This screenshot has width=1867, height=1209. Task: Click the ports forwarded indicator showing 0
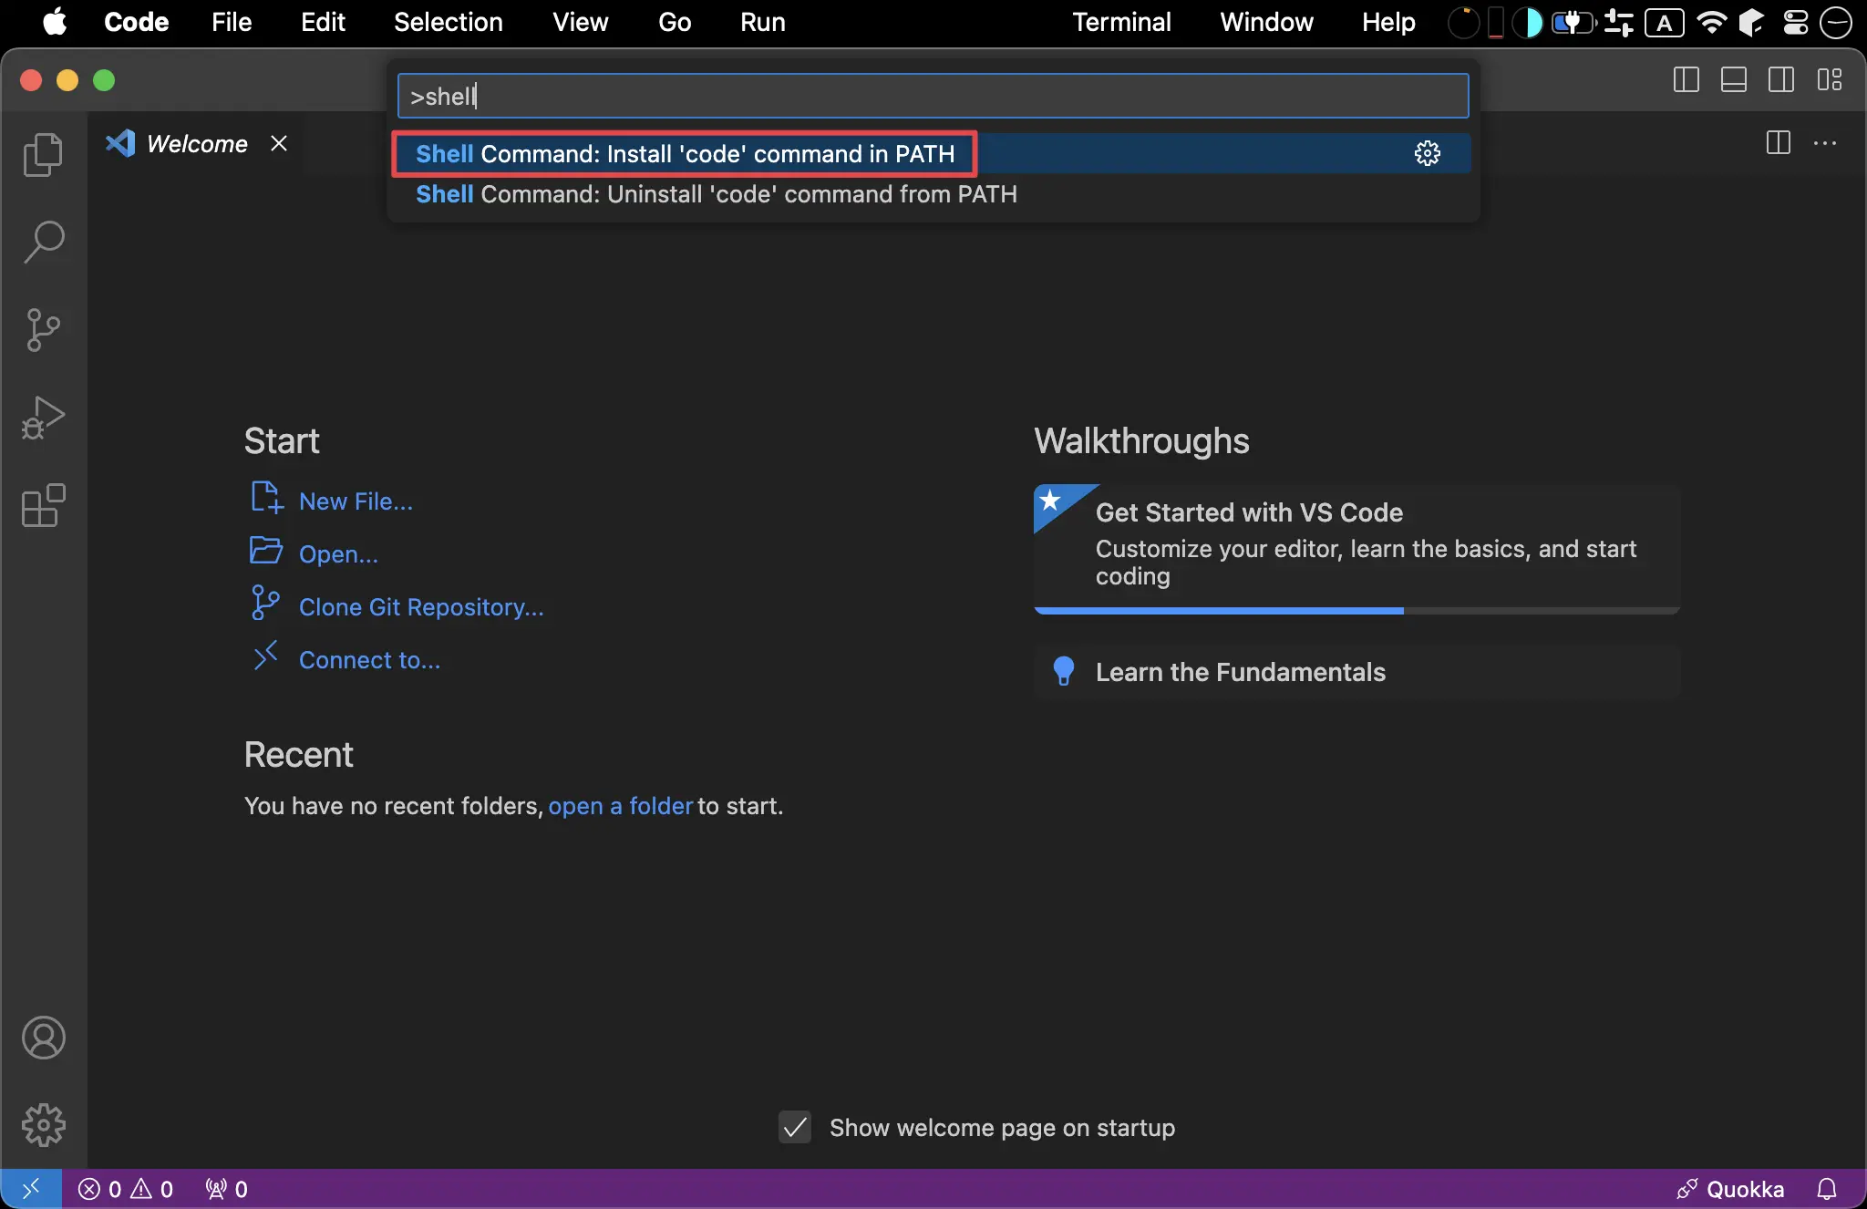227,1189
